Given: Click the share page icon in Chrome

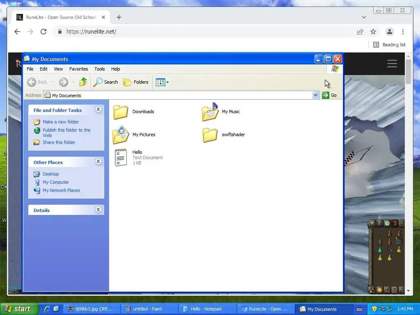Looking at the screenshot, I should click(x=360, y=32).
